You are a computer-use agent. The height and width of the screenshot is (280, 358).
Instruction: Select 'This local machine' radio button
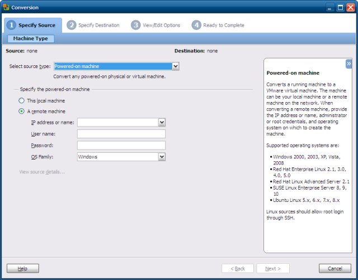tap(22, 101)
